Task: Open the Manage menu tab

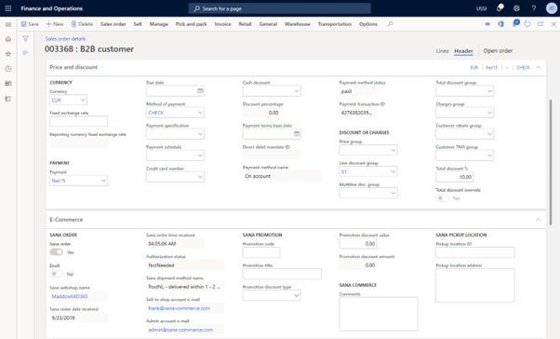Action: (158, 24)
